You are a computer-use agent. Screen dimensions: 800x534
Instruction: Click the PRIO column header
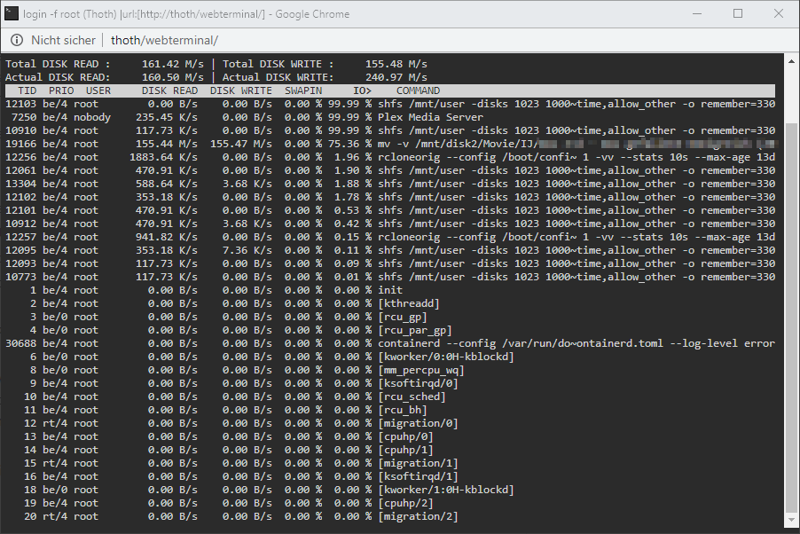point(61,90)
